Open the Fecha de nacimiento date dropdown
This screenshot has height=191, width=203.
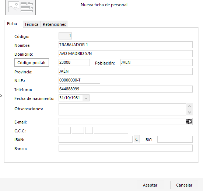click(86, 98)
